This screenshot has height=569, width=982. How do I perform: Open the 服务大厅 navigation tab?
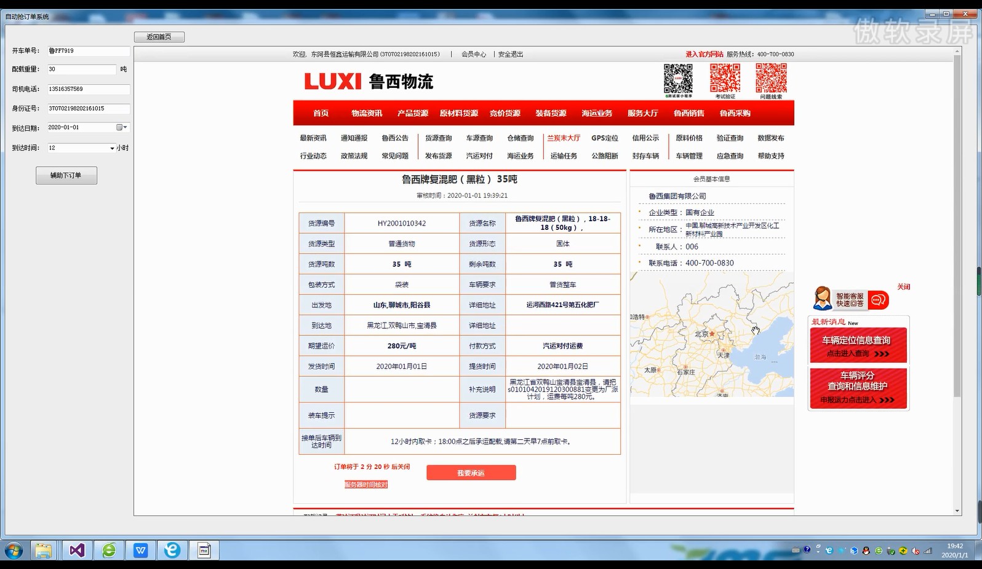(x=643, y=113)
